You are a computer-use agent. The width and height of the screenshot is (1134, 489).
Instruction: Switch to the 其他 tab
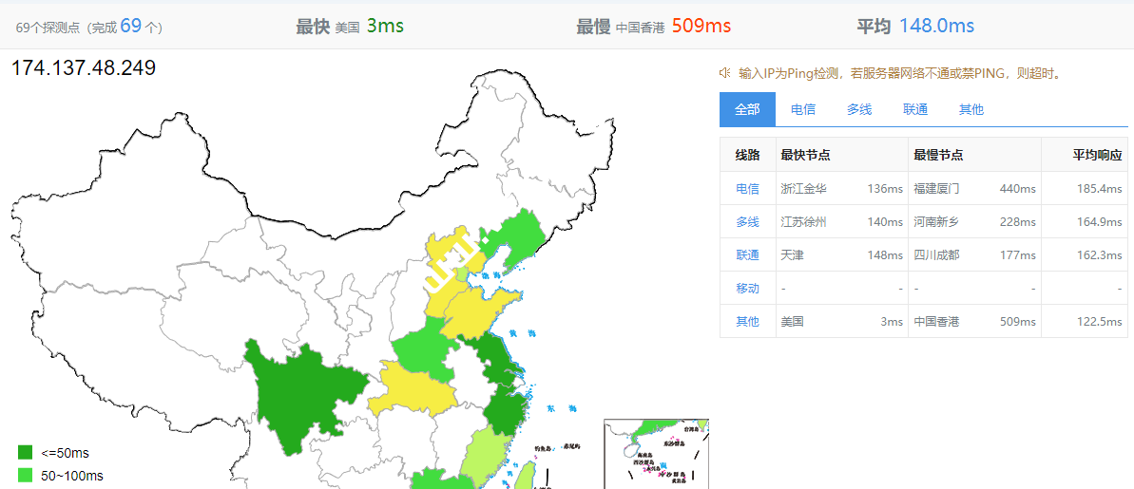tap(971, 110)
